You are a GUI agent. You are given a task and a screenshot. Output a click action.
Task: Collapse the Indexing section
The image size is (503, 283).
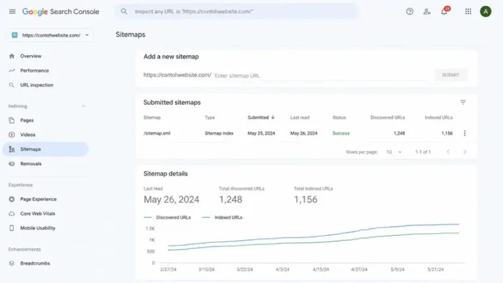83,106
